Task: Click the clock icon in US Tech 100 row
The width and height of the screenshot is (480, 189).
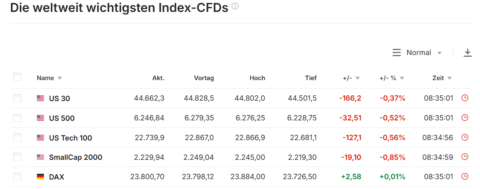Action: 465,138
